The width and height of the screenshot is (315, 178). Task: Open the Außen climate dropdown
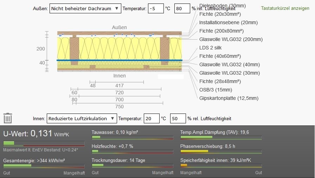coord(85,8)
